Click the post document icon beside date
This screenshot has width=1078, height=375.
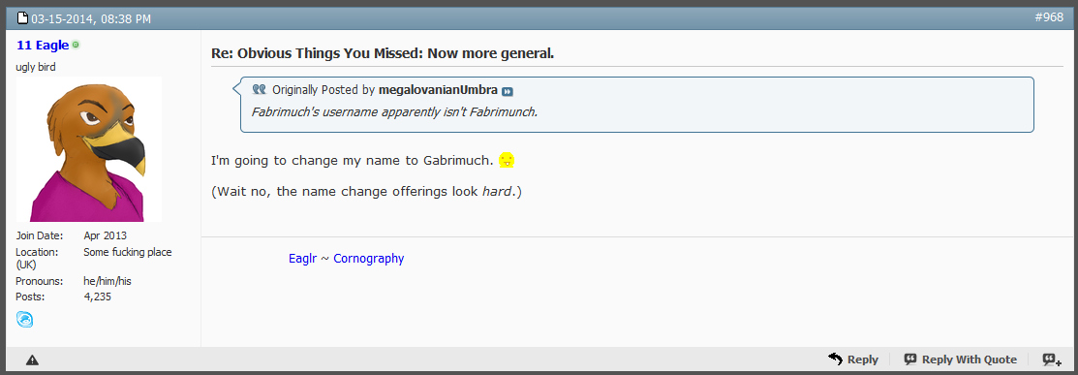(22, 18)
